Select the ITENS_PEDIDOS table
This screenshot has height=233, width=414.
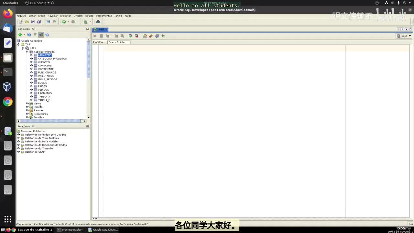tap(48, 79)
